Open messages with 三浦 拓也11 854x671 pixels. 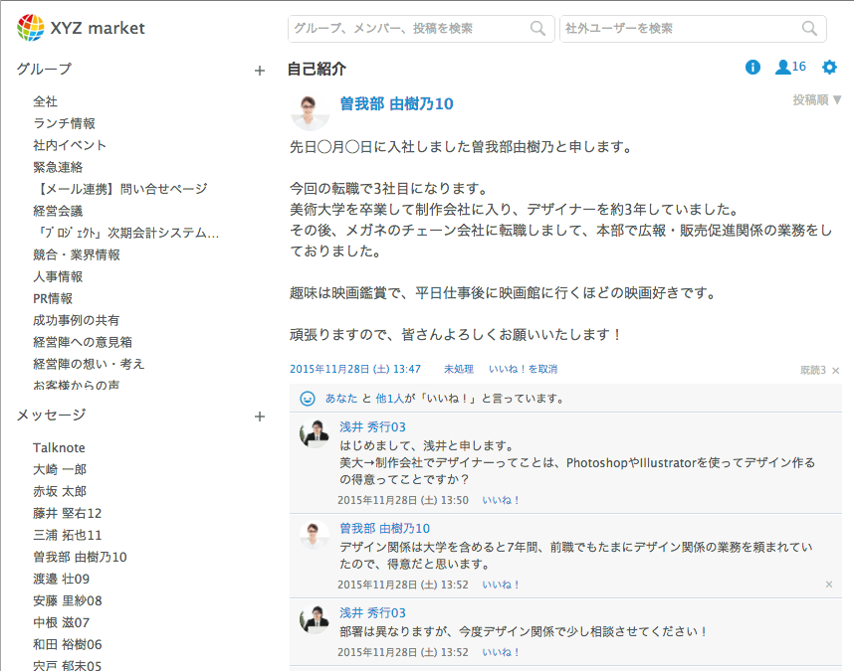[67, 535]
